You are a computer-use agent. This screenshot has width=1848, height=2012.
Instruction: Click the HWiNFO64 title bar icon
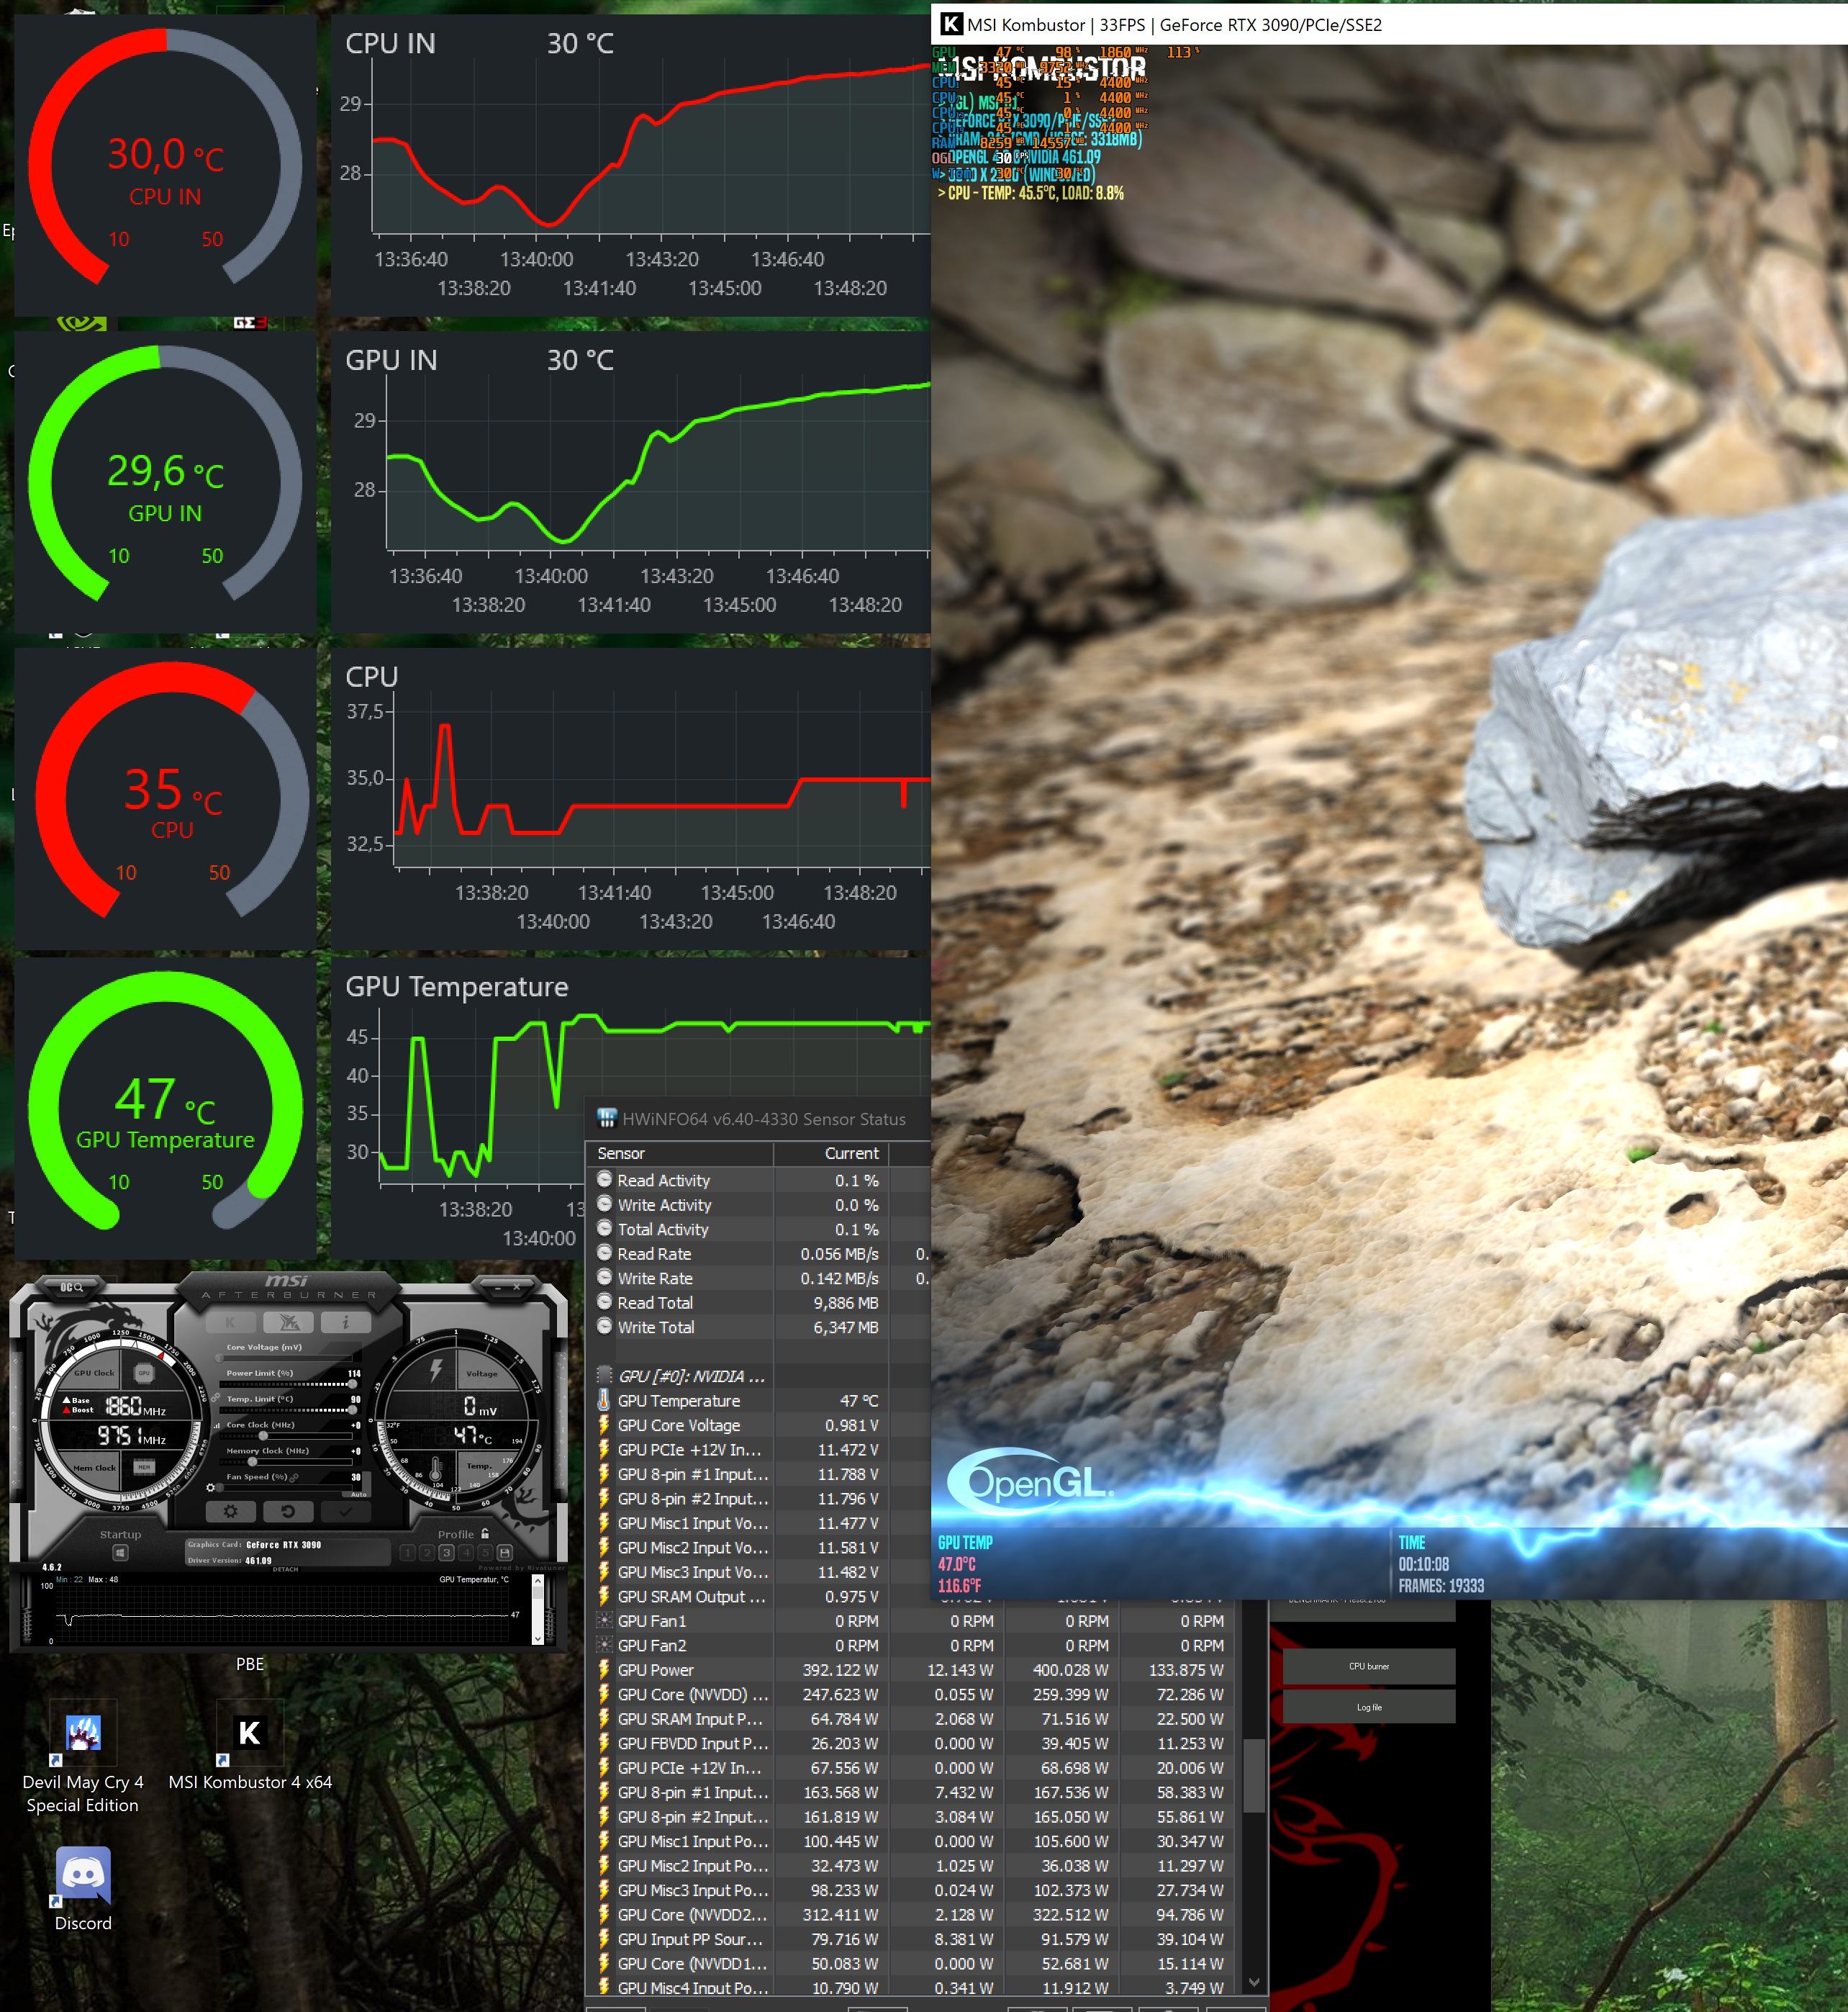(x=606, y=1119)
